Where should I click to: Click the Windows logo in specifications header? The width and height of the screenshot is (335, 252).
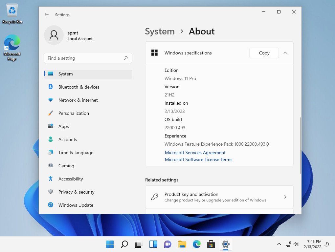click(x=154, y=53)
